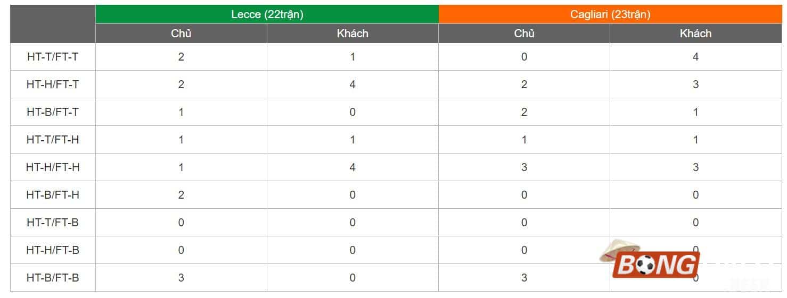Click the BONG soccer ball logo
The height and width of the screenshot is (298, 787).
[656, 265]
